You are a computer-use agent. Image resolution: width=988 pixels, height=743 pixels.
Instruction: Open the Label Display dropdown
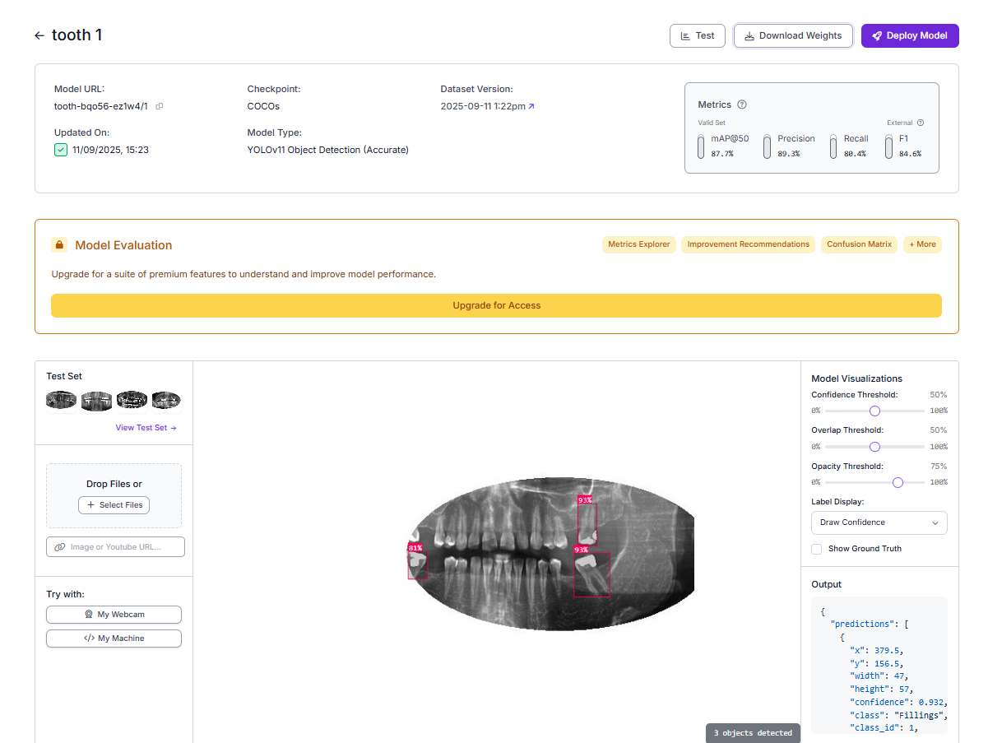click(x=879, y=522)
